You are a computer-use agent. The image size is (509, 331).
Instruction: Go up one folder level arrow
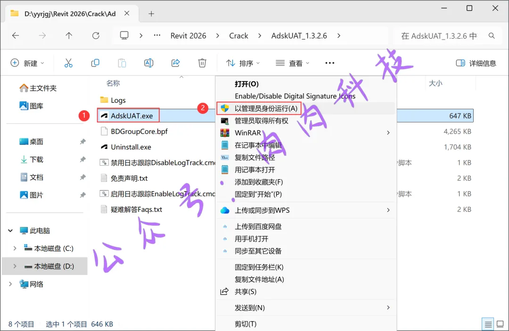69,36
